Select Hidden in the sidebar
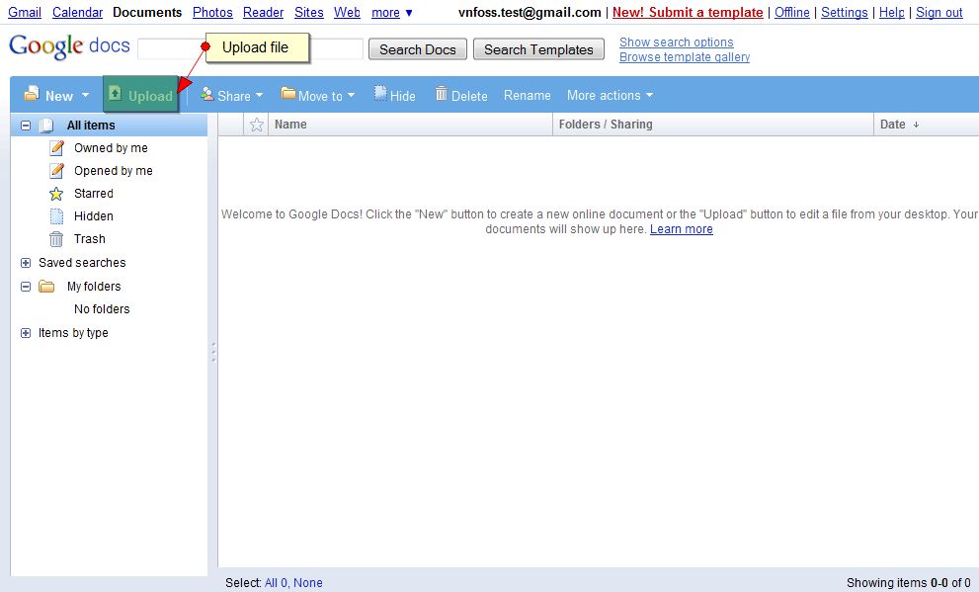The image size is (979, 592). coord(94,216)
